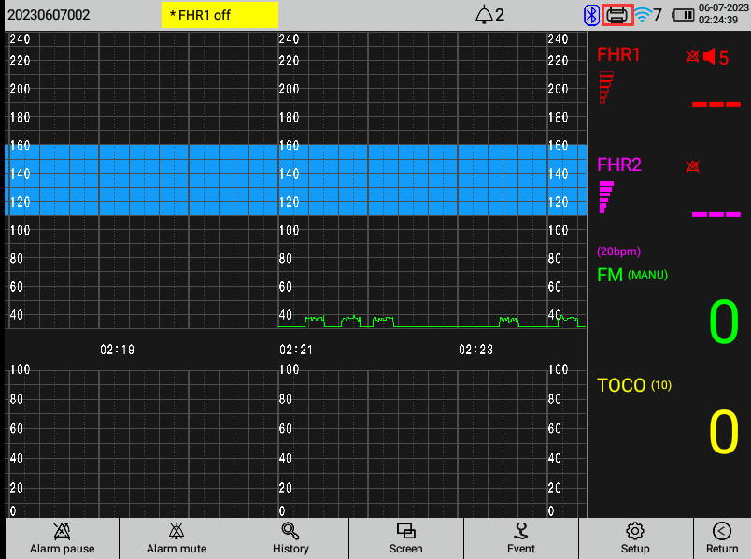
Task: Click the red FHR1 dashes value
Action: click(x=716, y=104)
